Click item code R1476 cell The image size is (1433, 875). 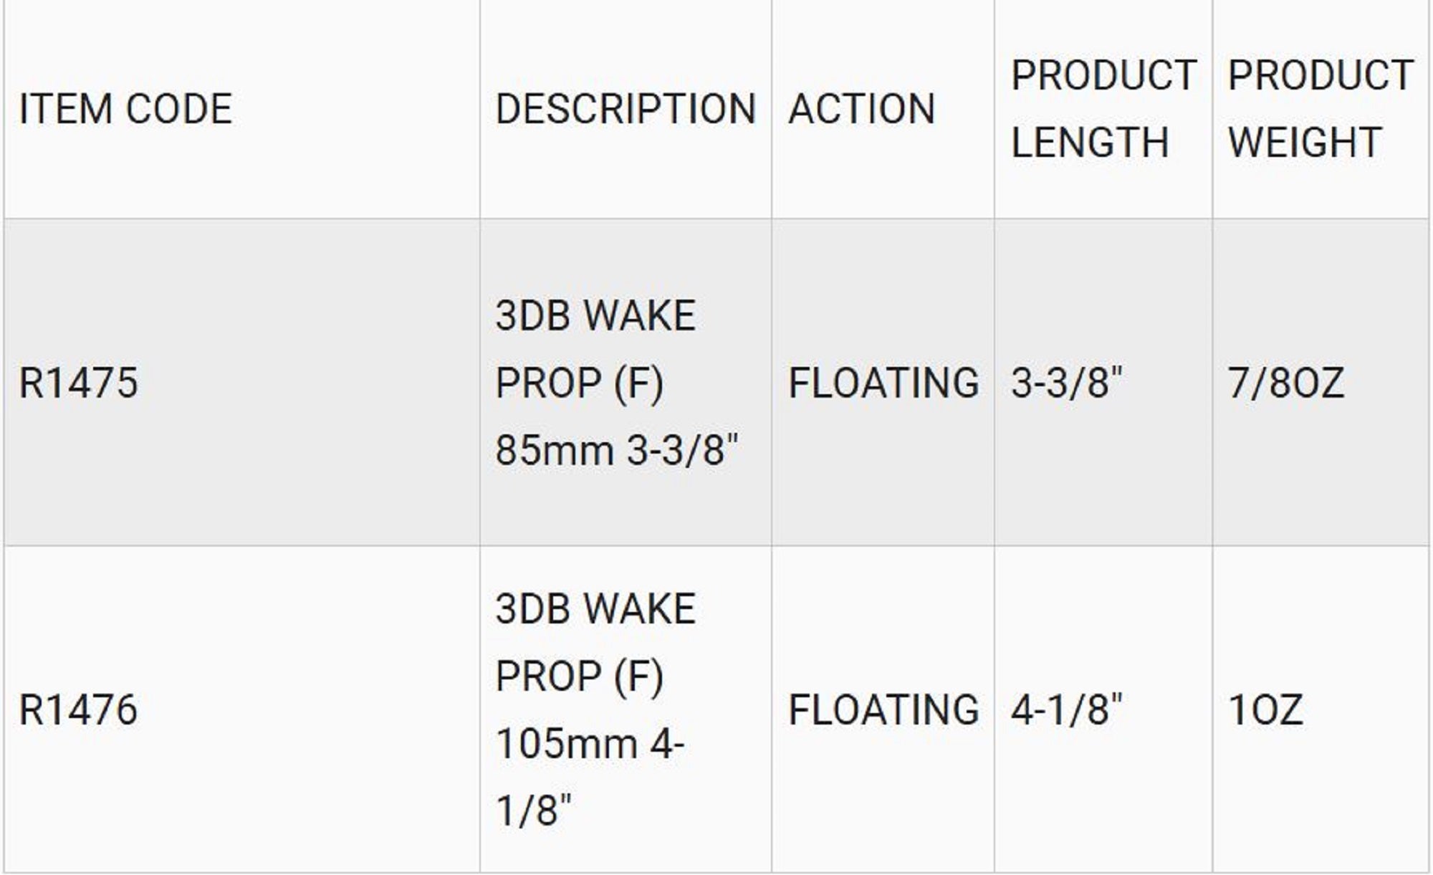coord(78,710)
